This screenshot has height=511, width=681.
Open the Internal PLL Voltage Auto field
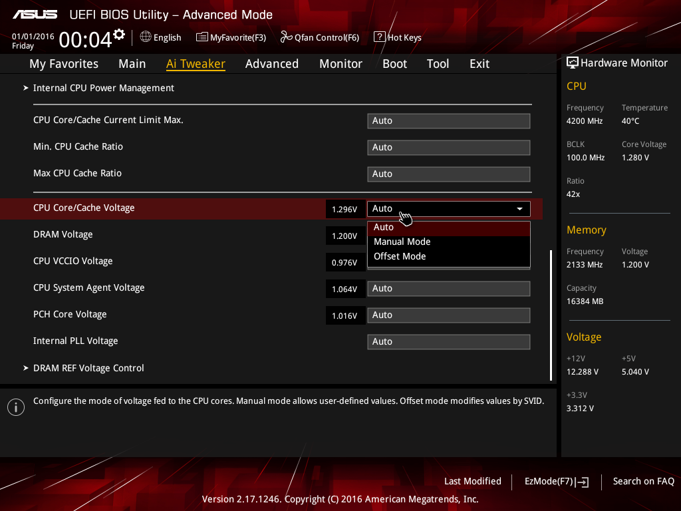[x=449, y=341]
